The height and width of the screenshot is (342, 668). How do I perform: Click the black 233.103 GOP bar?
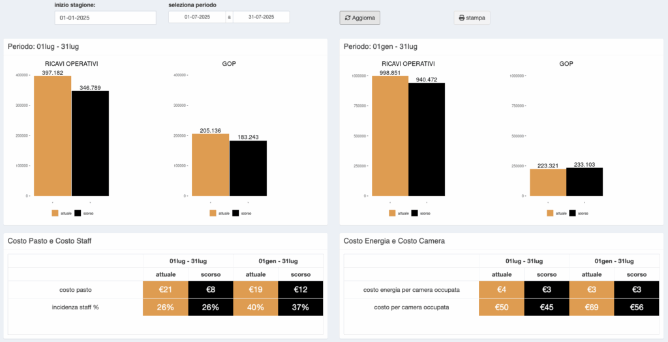tap(584, 181)
